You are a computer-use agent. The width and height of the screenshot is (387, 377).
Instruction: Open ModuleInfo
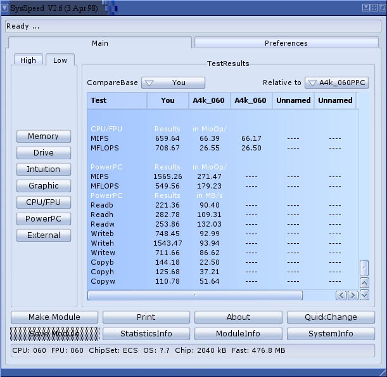(238, 334)
